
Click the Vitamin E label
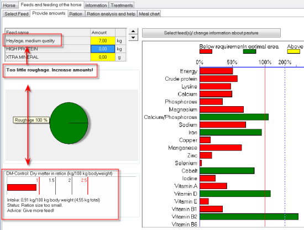pyautogui.click(x=186, y=201)
